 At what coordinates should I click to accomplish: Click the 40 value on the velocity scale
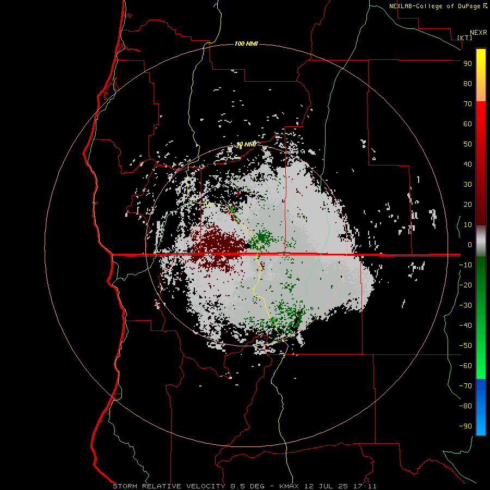click(x=468, y=164)
